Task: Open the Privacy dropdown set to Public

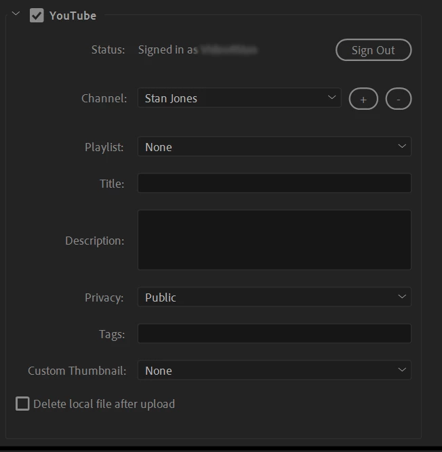Action: pos(275,297)
